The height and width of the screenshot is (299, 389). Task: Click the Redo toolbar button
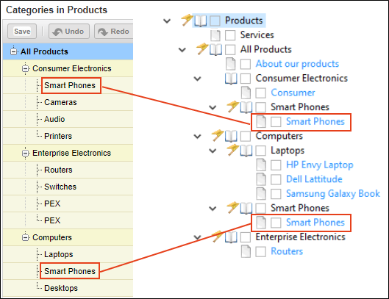114,32
